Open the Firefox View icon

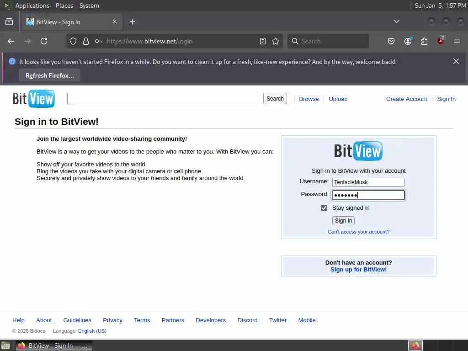tap(9, 22)
